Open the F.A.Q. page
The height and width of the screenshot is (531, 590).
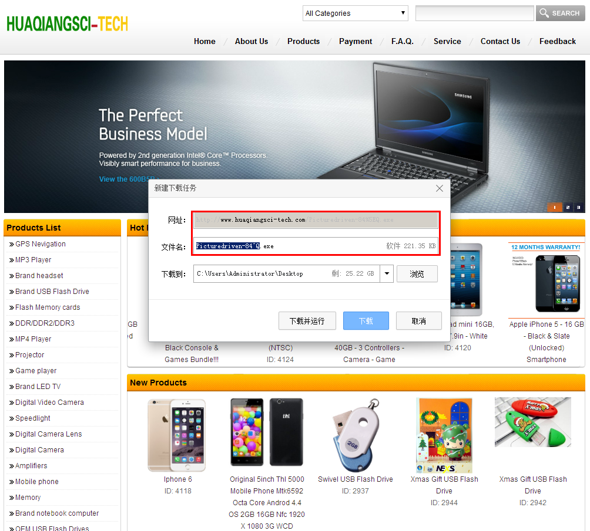(402, 41)
